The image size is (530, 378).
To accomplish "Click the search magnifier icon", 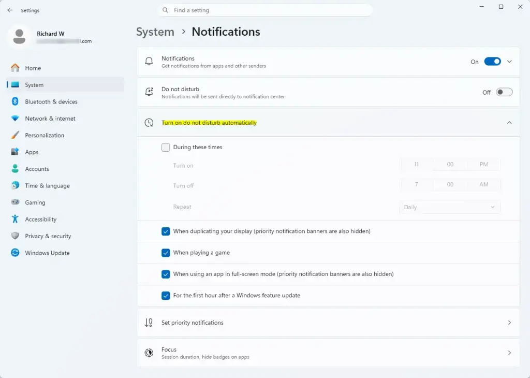I will (165, 10).
